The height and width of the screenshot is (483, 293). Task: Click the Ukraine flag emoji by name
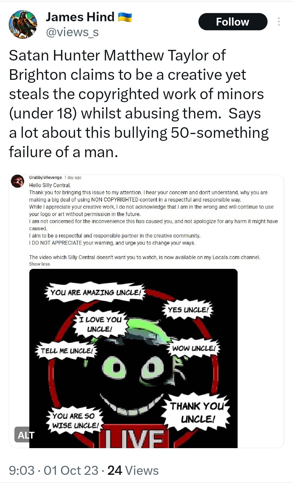pos(125,17)
